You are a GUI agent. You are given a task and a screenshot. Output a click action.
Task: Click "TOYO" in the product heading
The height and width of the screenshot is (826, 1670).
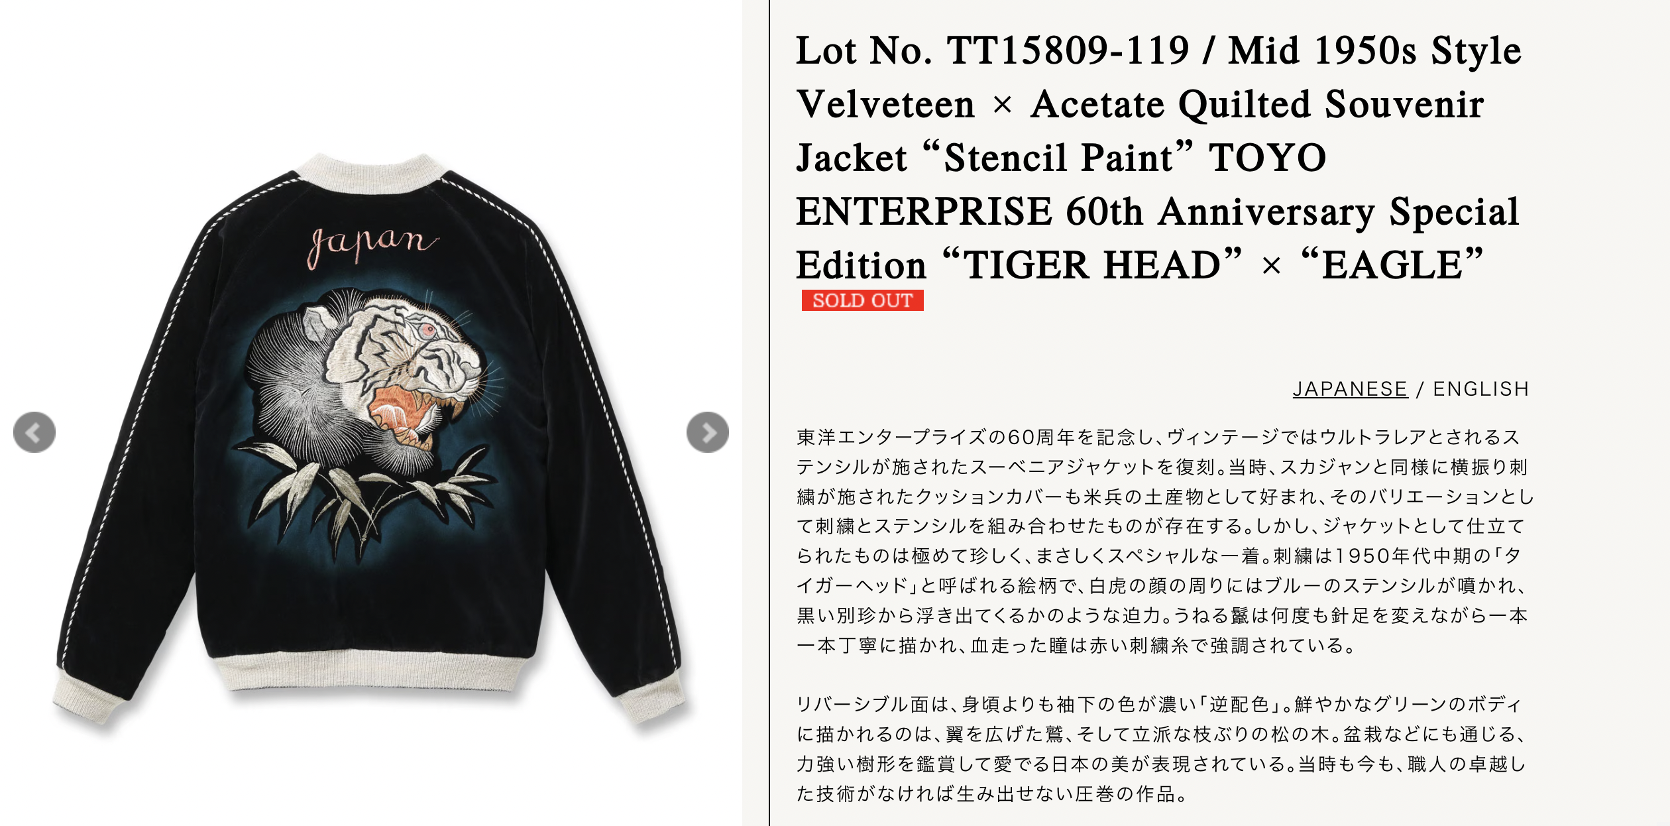tap(1267, 158)
